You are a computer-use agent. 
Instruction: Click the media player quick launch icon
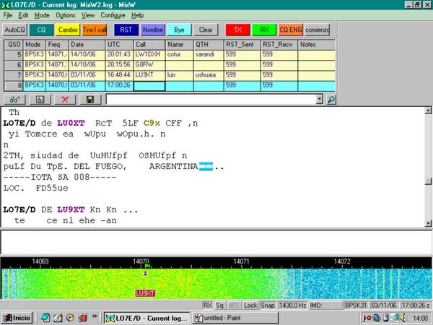[70, 318]
